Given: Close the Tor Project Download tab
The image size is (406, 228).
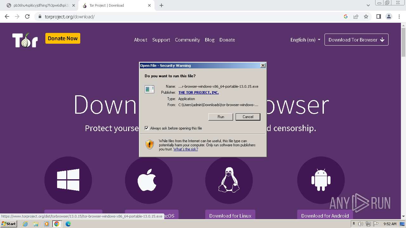Looking at the screenshot, I should (x=150, y=5).
